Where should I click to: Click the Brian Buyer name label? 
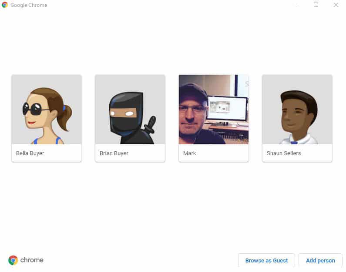tap(114, 153)
